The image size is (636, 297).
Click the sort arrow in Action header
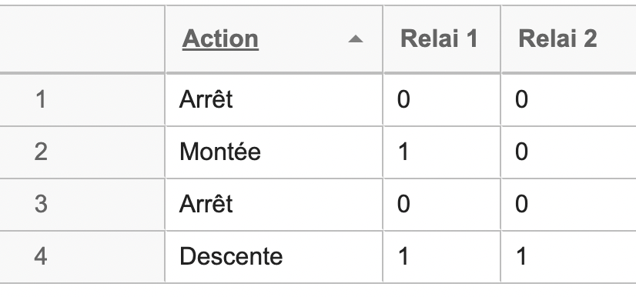[x=355, y=39]
